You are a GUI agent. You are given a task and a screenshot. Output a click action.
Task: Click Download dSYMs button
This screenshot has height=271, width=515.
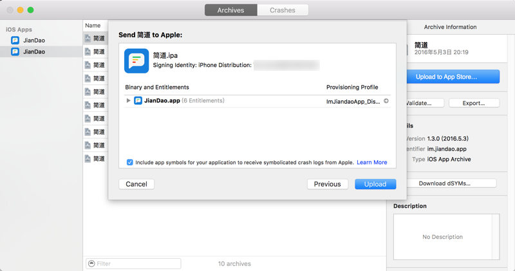click(x=451, y=183)
